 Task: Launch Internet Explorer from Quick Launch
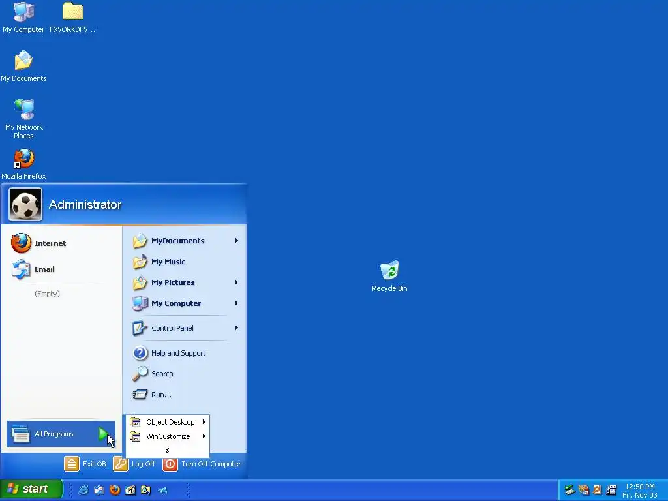(83, 490)
